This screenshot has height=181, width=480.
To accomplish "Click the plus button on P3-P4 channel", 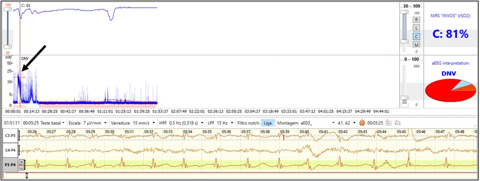I will point(21,162).
